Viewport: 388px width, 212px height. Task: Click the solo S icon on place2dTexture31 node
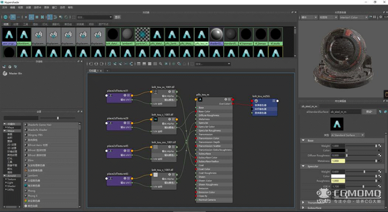pos(125,95)
